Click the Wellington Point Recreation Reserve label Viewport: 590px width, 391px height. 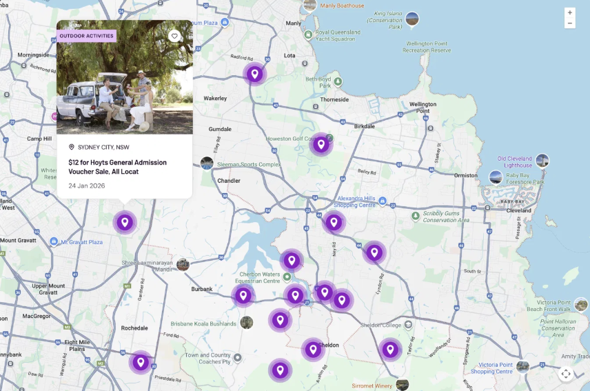click(427, 47)
